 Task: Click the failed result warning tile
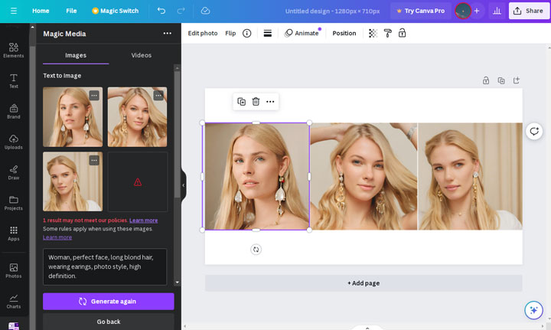(x=138, y=181)
